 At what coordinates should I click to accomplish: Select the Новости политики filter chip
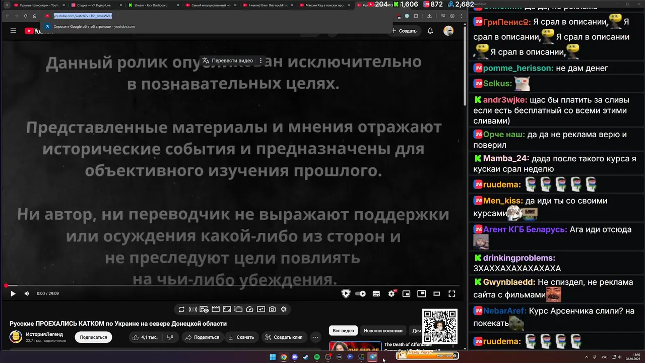(x=383, y=331)
